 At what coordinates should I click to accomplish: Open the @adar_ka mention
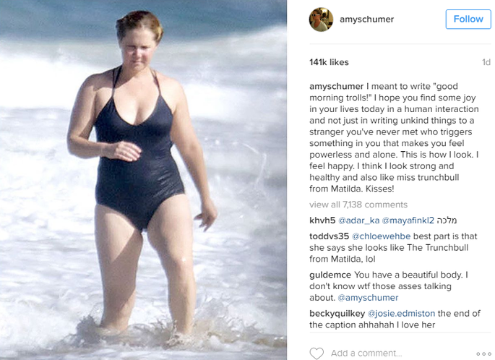pos(358,220)
